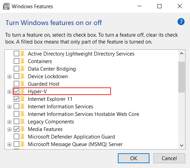Expand the Hyper-V node
The image size is (190, 168).
point(9,92)
